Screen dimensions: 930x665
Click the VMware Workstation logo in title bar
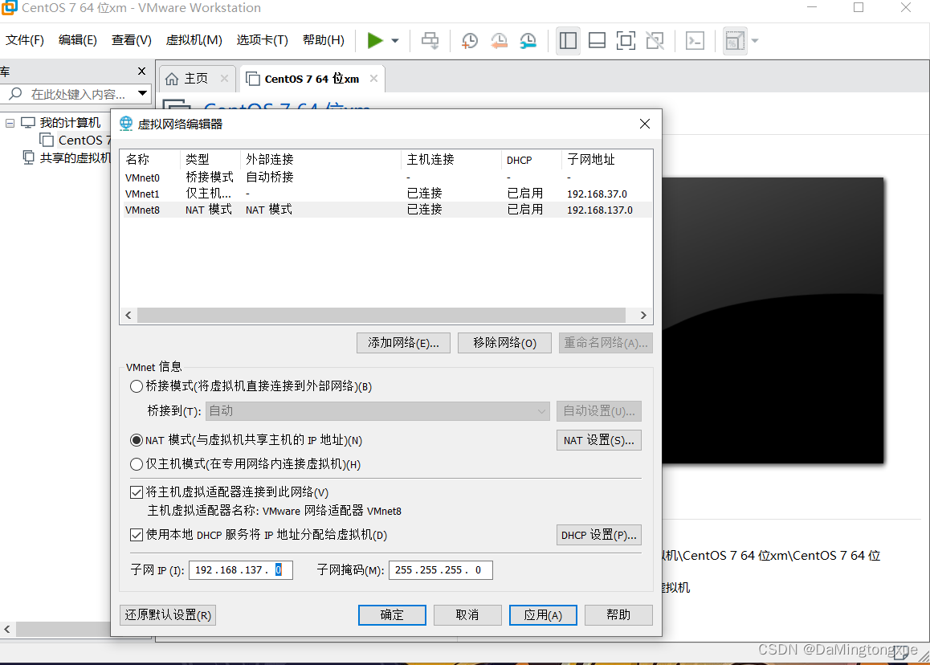[9, 8]
